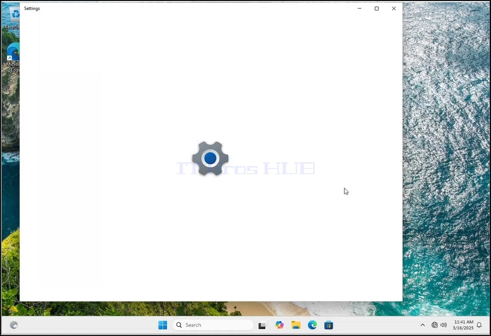Open the Windows Start menu

[162, 325]
